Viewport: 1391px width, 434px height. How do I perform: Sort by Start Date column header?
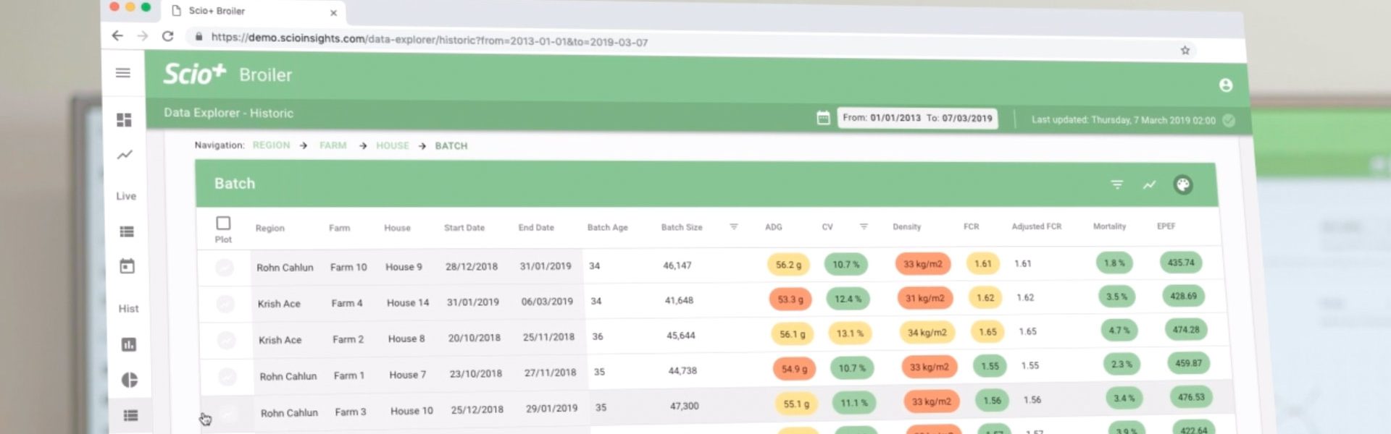coord(464,228)
